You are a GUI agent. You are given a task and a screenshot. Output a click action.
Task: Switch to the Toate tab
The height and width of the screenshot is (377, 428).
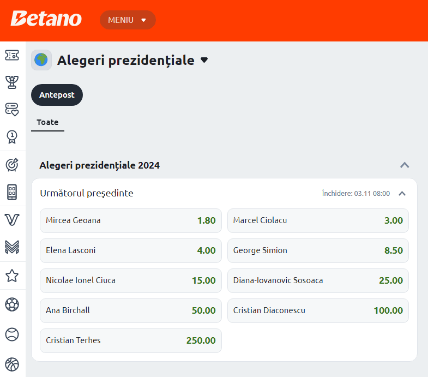[47, 122]
